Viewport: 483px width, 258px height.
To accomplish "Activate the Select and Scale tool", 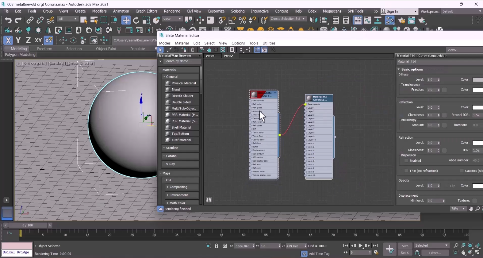I will [x=146, y=20].
